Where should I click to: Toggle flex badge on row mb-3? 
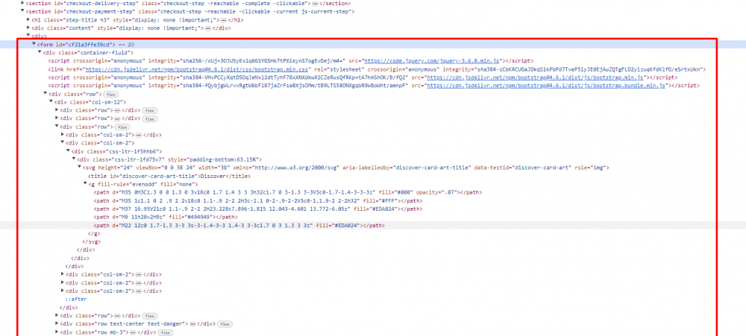(165, 333)
